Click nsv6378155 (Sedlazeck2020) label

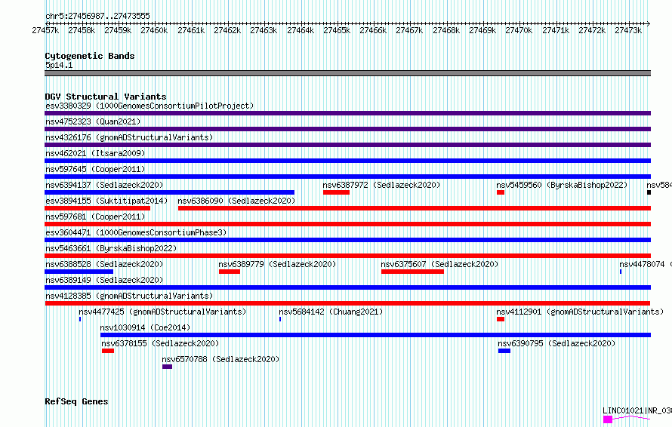coord(160,343)
